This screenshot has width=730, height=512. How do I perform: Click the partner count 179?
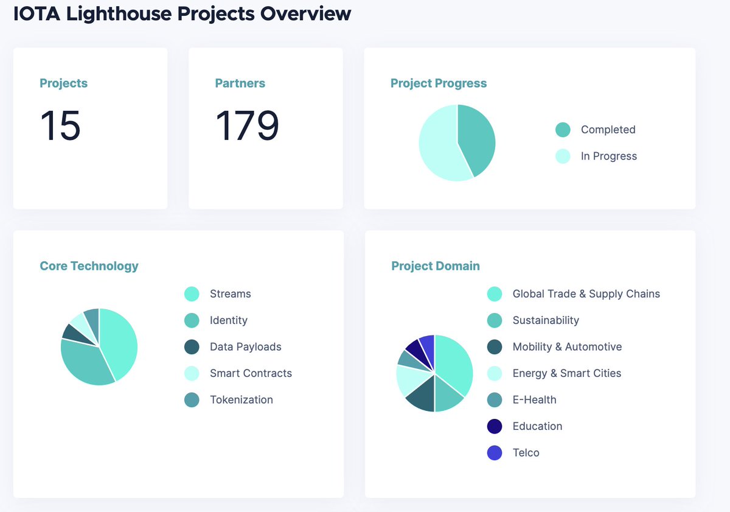coord(247,126)
